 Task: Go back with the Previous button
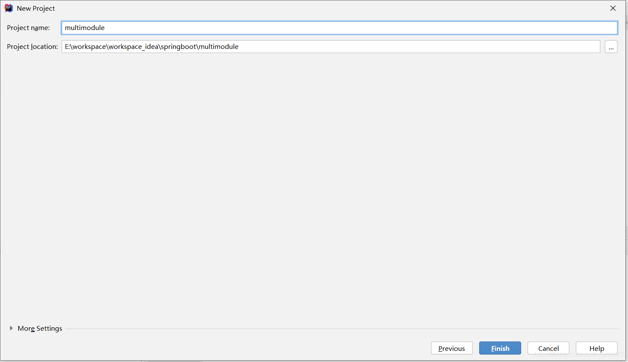(x=452, y=348)
